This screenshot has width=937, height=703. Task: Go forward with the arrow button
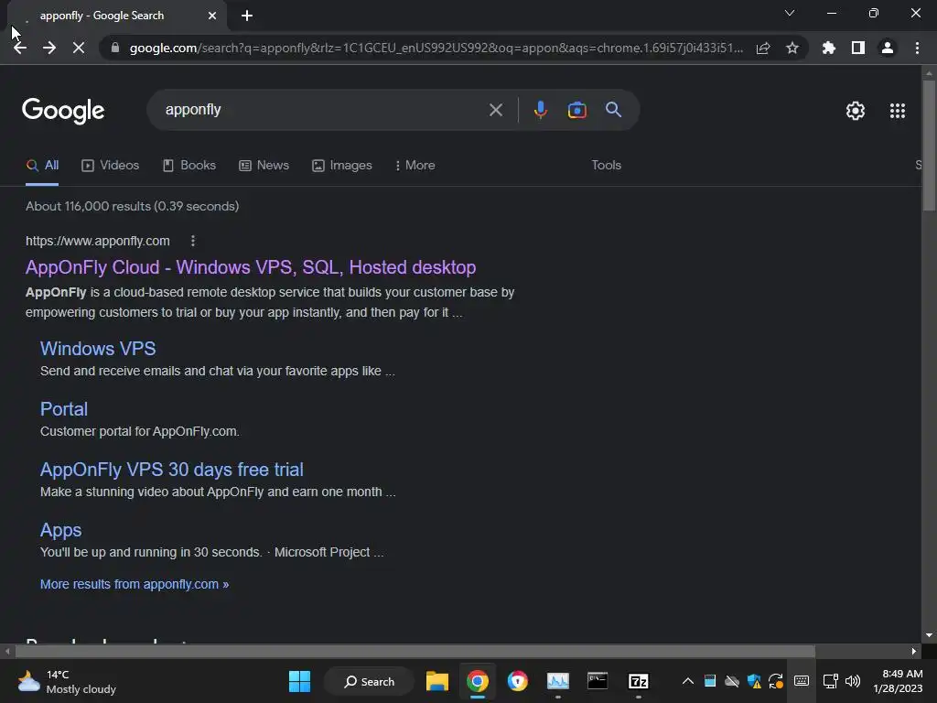coord(49,48)
